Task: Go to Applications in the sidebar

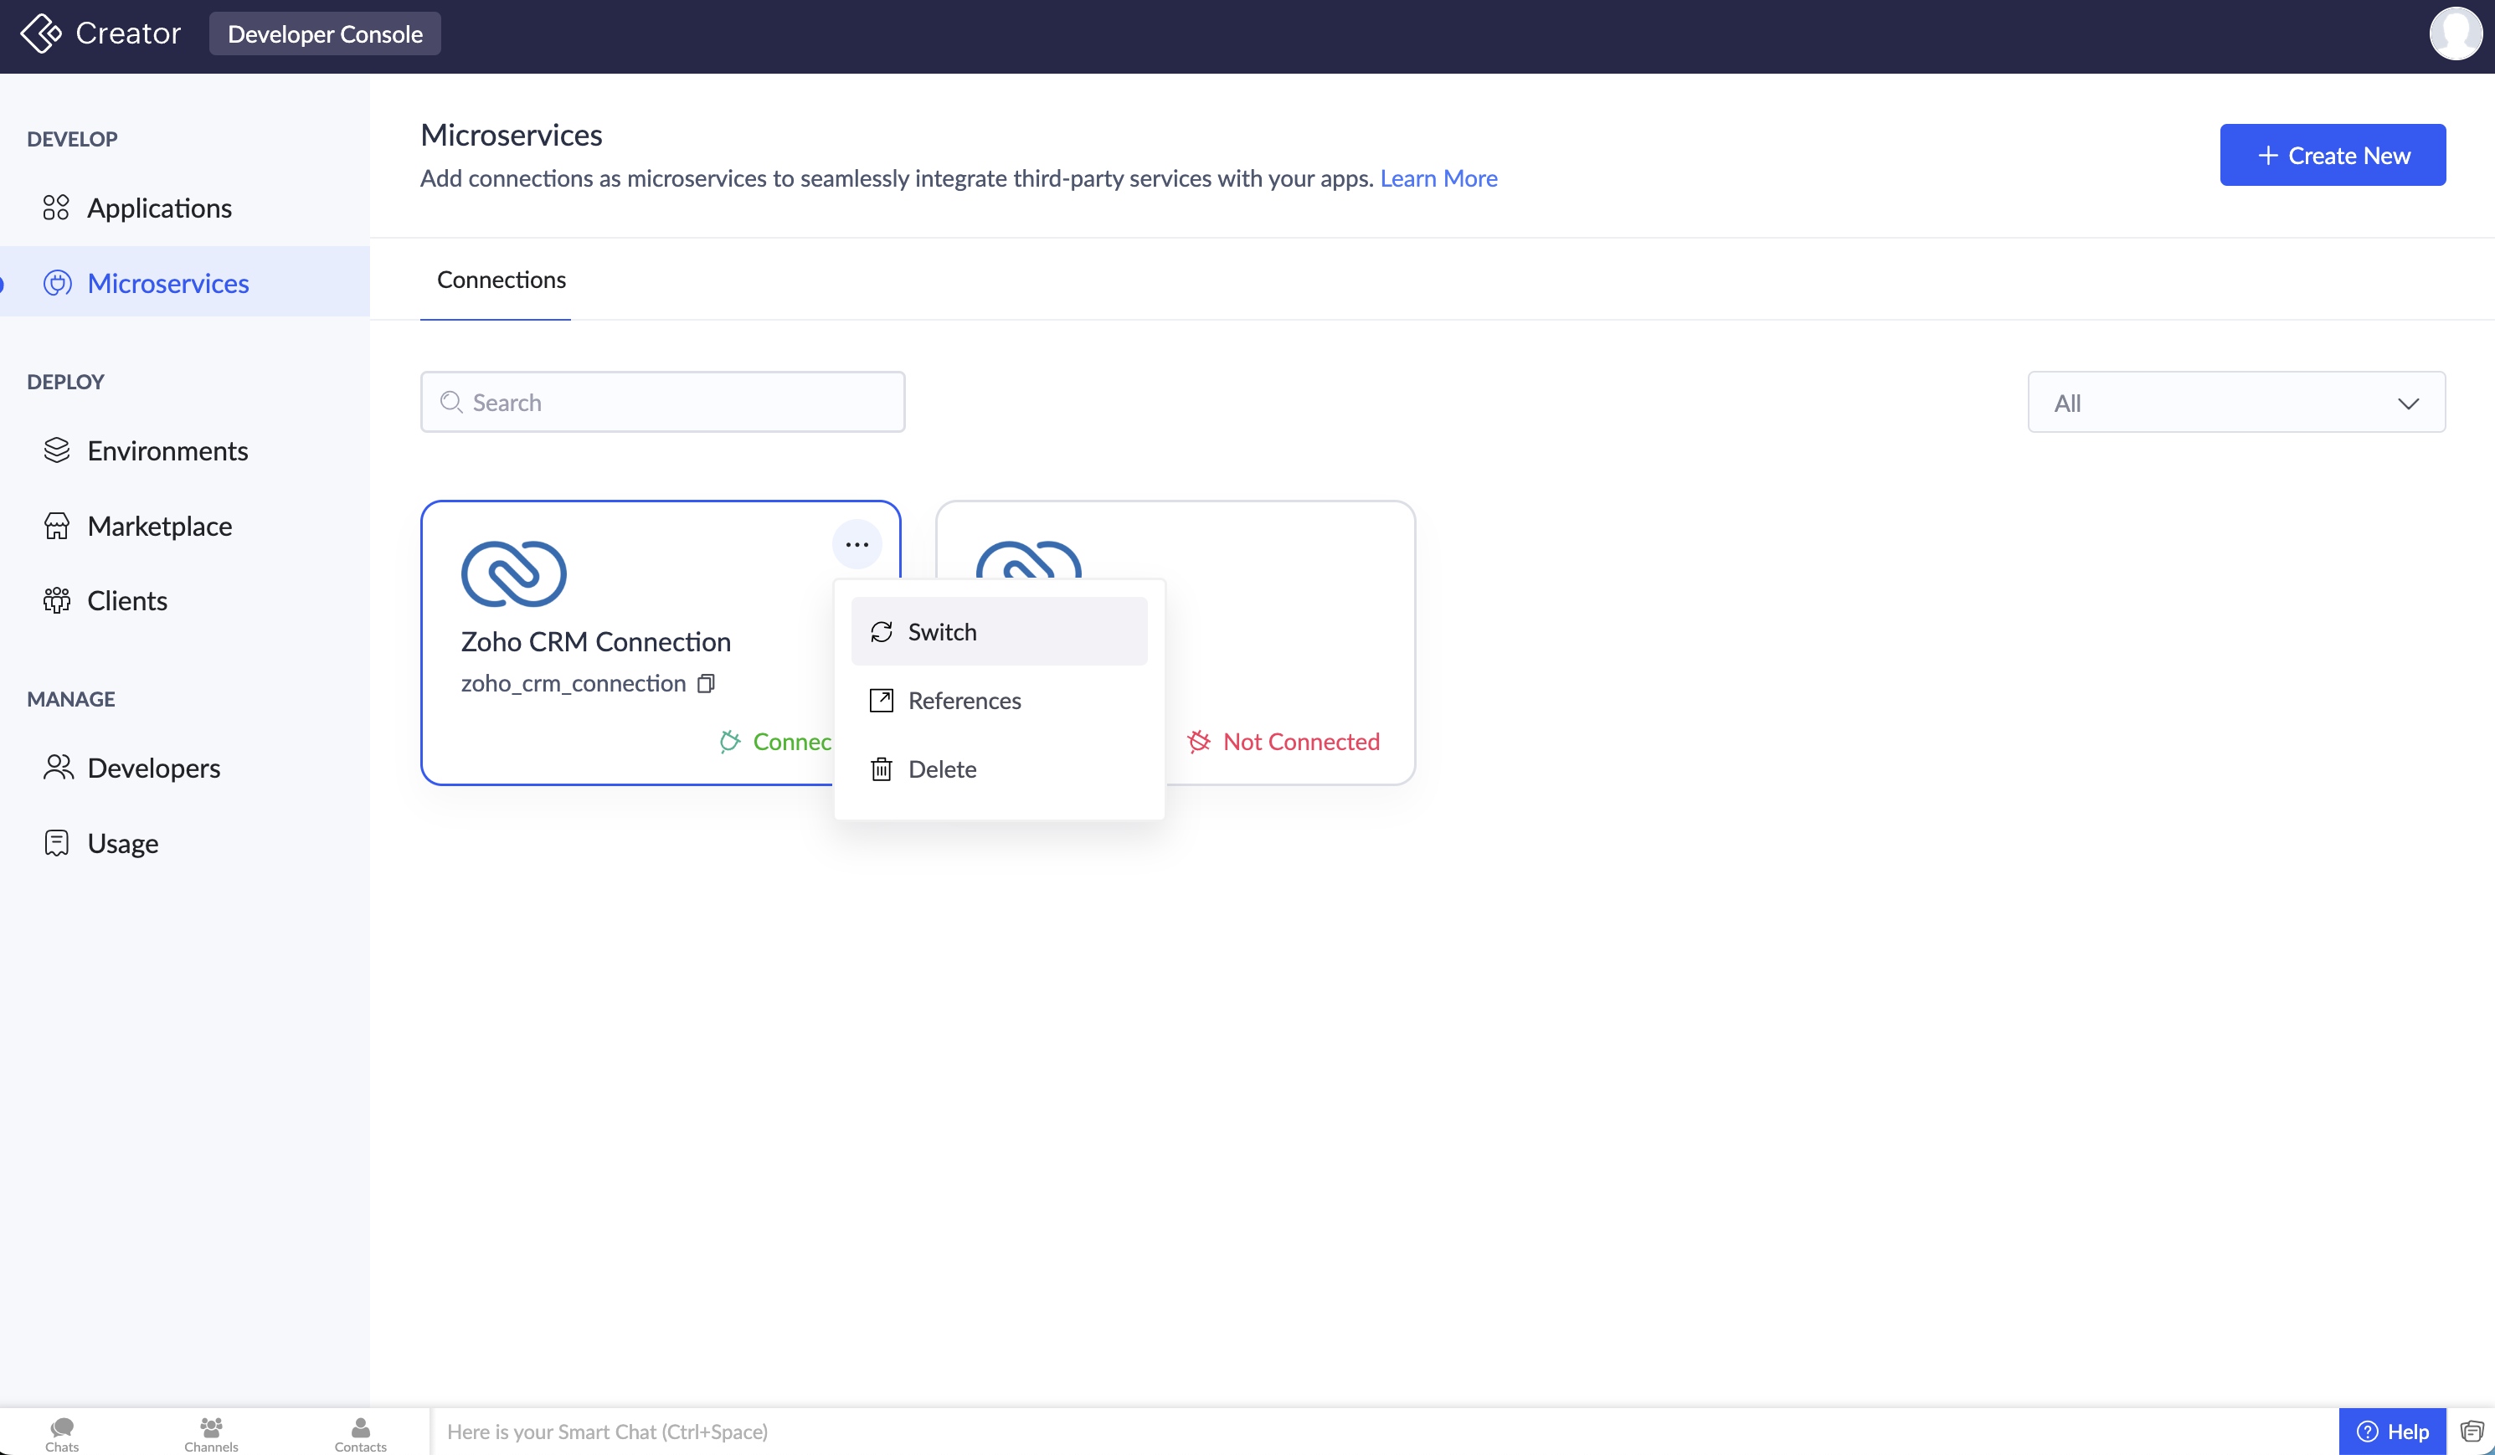Action: pyautogui.click(x=159, y=208)
